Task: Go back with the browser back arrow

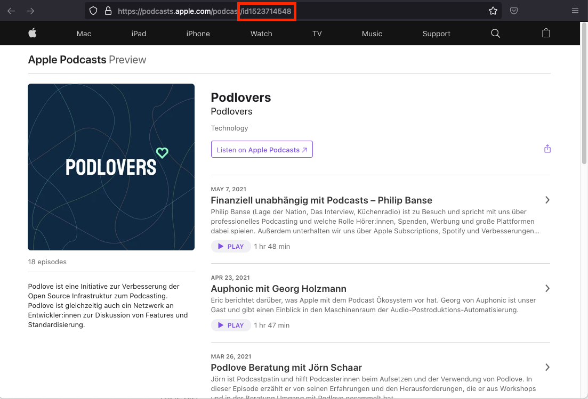Action: click(x=11, y=11)
